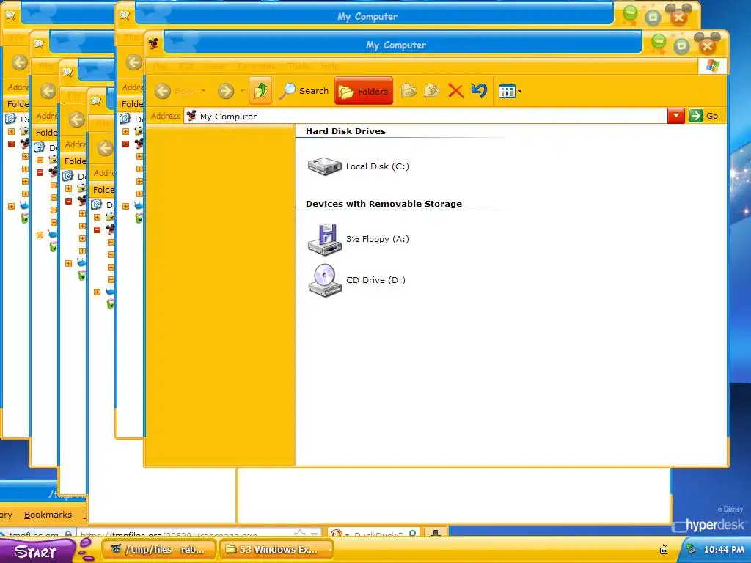Click the 10:44 PM system clock
Screen dimensions: 751x563
[x=724, y=550]
